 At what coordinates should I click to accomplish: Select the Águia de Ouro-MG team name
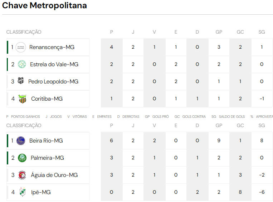pos(54,175)
